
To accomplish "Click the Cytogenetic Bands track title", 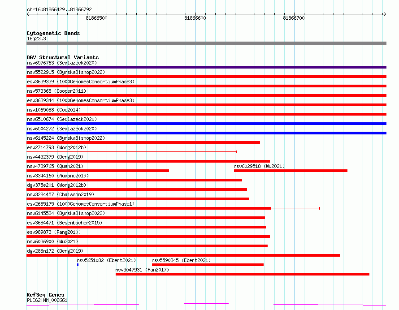I will [53, 33].
